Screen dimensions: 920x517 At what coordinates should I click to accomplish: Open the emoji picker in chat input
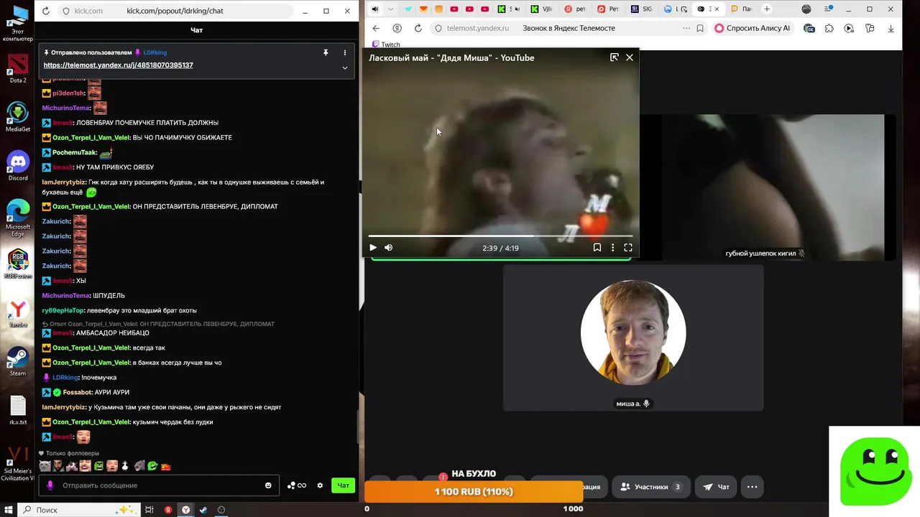click(x=268, y=485)
